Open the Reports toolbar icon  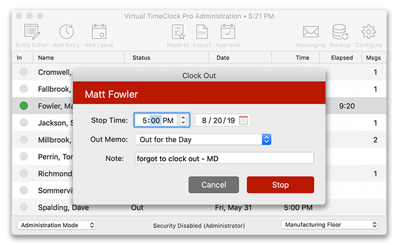[178, 31]
